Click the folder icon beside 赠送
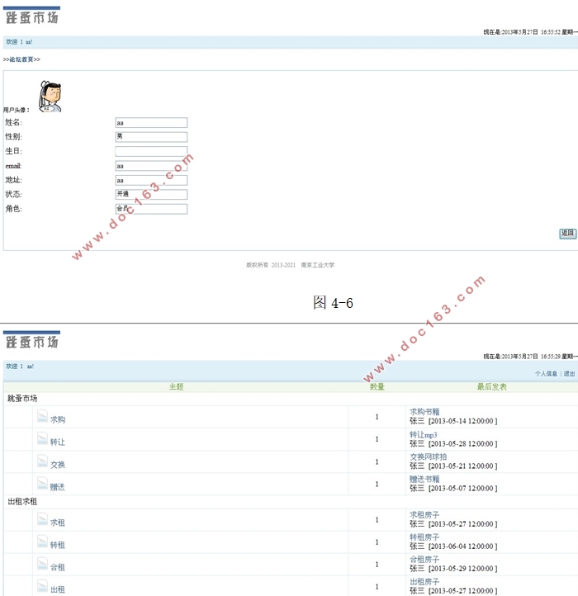Image resolution: width=578 pixels, height=596 pixels. [42, 484]
